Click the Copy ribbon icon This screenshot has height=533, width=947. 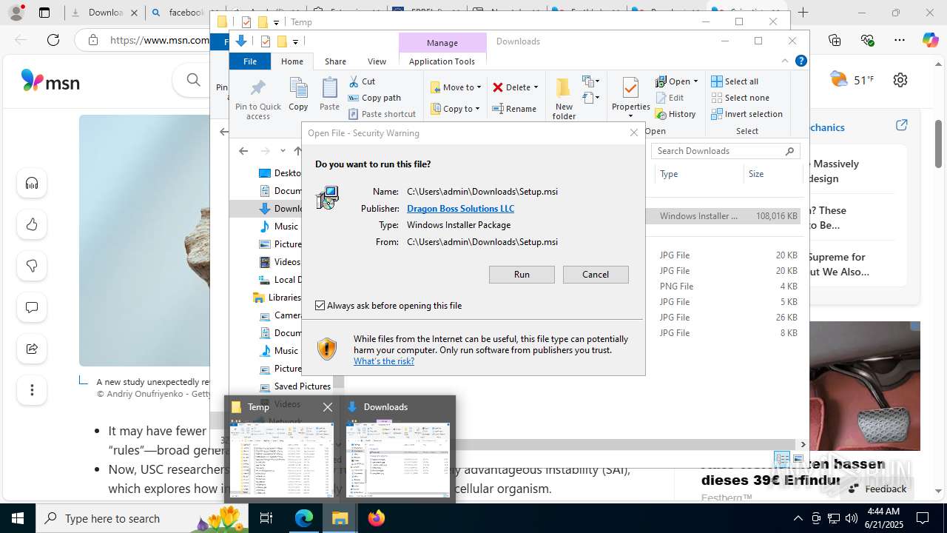(298, 89)
